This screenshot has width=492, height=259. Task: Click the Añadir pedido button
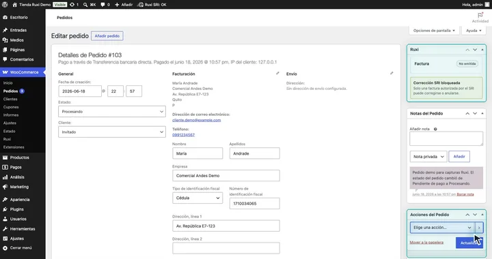click(107, 36)
